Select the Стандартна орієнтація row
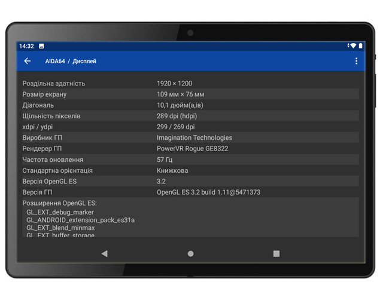 coord(190,170)
